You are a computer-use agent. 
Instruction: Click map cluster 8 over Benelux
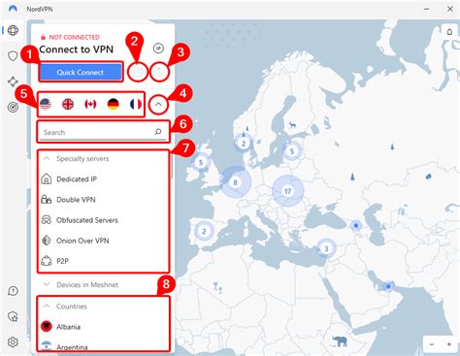pyautogui.click(x=236, y=182)
